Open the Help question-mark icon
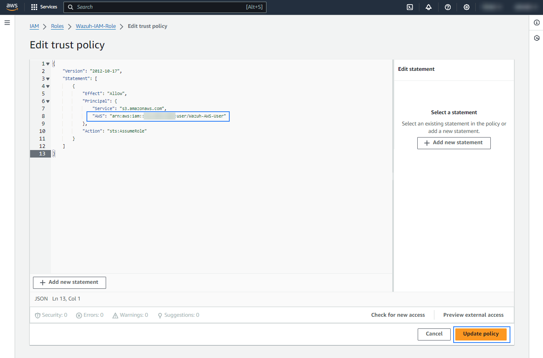The width and height of the screenshot is (543, 358). tap(447, 7)
